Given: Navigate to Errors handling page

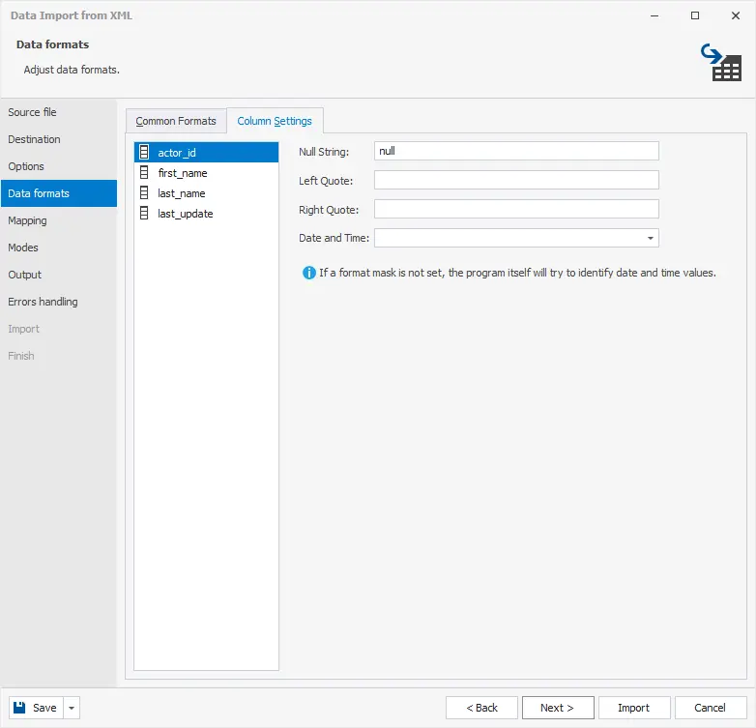Looking at the screenshot, I should pos(43,302).
